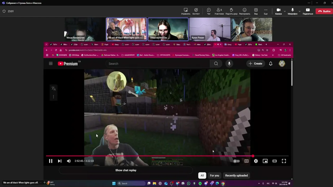
Task: Select Кукан Роман participant video
Action: (x=210, y=29)
